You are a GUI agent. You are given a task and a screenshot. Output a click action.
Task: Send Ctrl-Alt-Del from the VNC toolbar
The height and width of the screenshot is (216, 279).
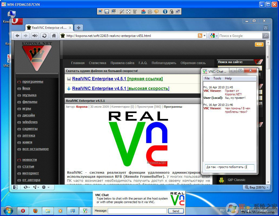tap(135, 12)
